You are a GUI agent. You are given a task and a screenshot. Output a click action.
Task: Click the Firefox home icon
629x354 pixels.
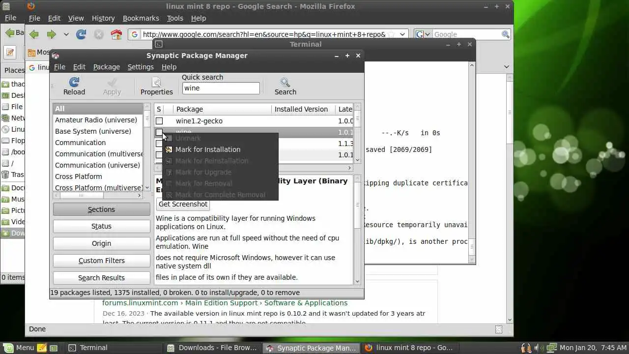[116, 34]
